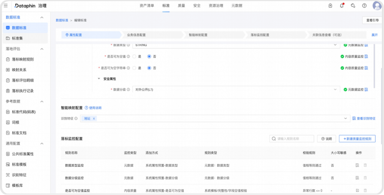384x195 pixels.
Task: Click content quality monitor icon beside 是否可为空值
Action: tap(366, 56)
